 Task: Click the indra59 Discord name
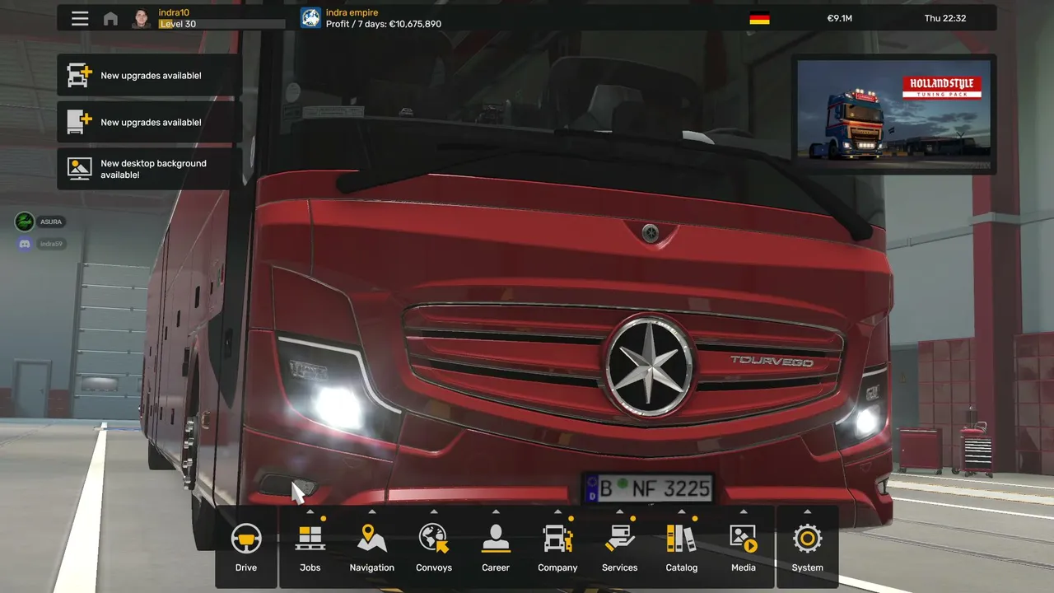(51, 244)
